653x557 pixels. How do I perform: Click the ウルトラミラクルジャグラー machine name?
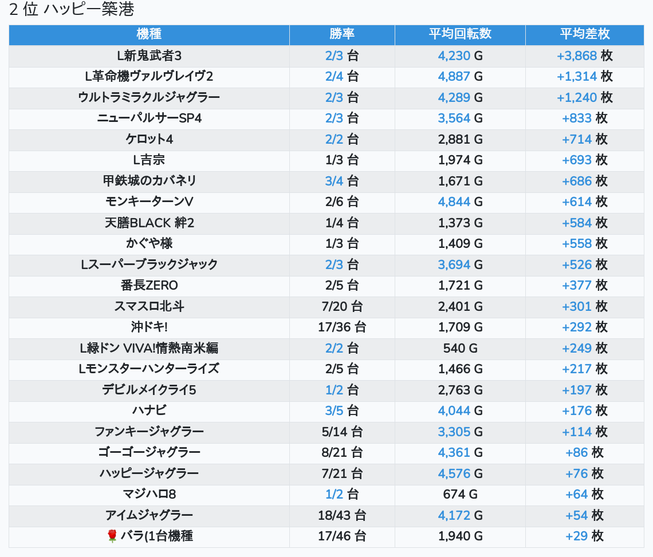pyautogui.click(x=149, y=98)
